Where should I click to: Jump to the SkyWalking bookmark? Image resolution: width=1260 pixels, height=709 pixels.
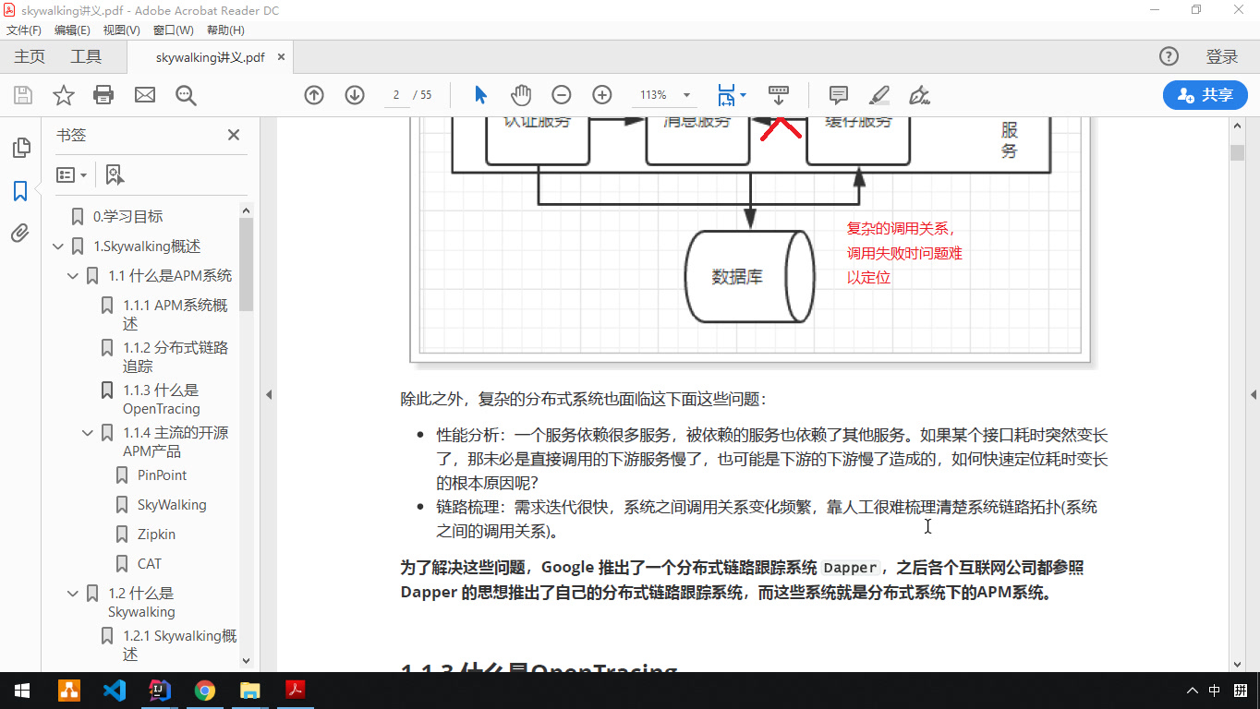pos(172,505)
